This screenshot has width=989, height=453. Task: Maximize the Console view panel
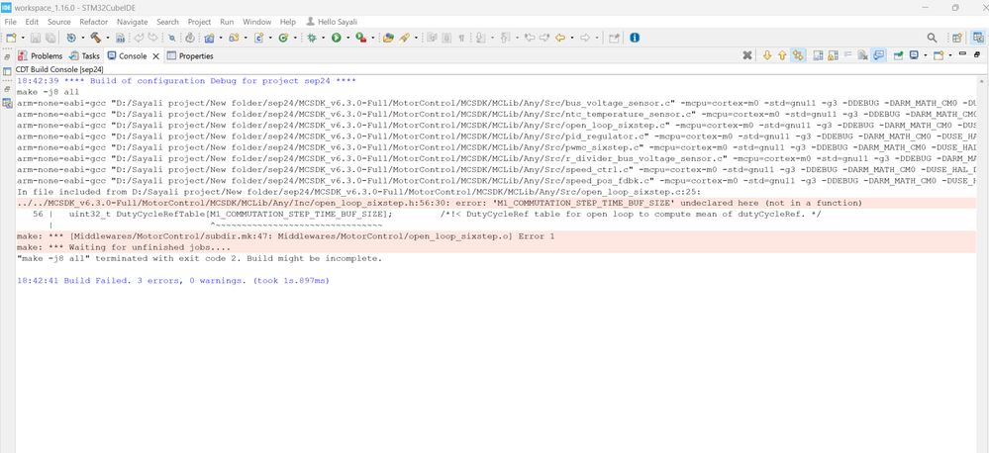coord(977,54)
